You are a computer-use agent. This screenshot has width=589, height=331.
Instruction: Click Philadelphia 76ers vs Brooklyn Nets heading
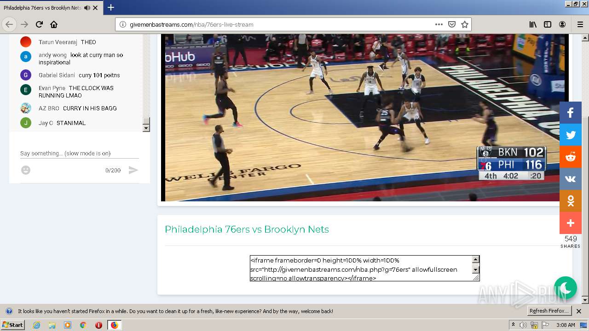point(247,229)
